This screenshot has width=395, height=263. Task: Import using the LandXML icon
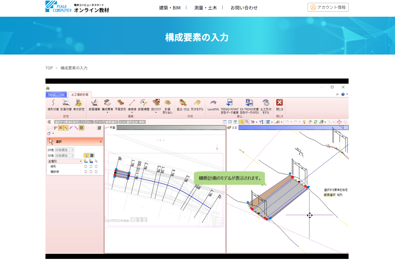pyautogui.click(x=213, y=103)
